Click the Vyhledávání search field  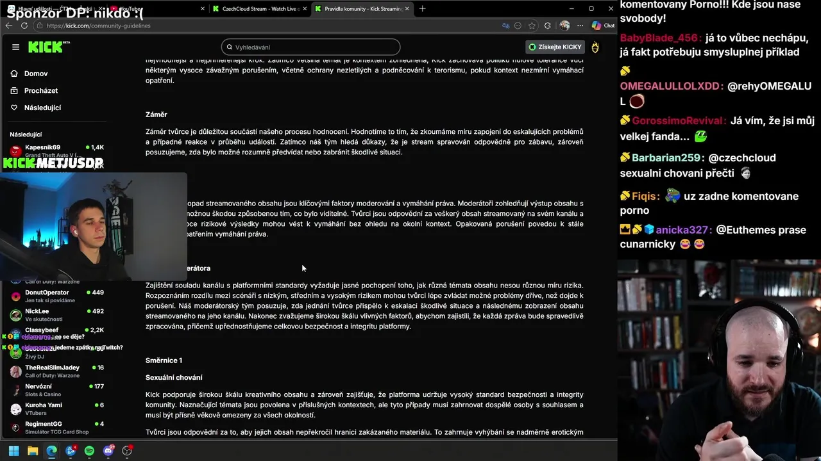tap(310, 47)
